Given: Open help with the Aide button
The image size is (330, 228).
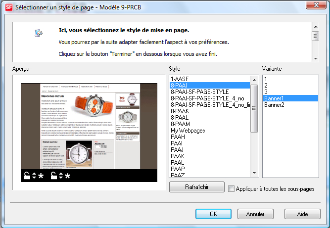Looking at the screenshot, I should [x=302, y=214].
